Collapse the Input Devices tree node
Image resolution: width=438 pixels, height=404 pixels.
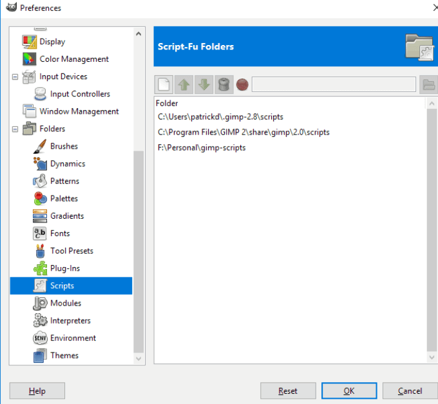[15, 77]
